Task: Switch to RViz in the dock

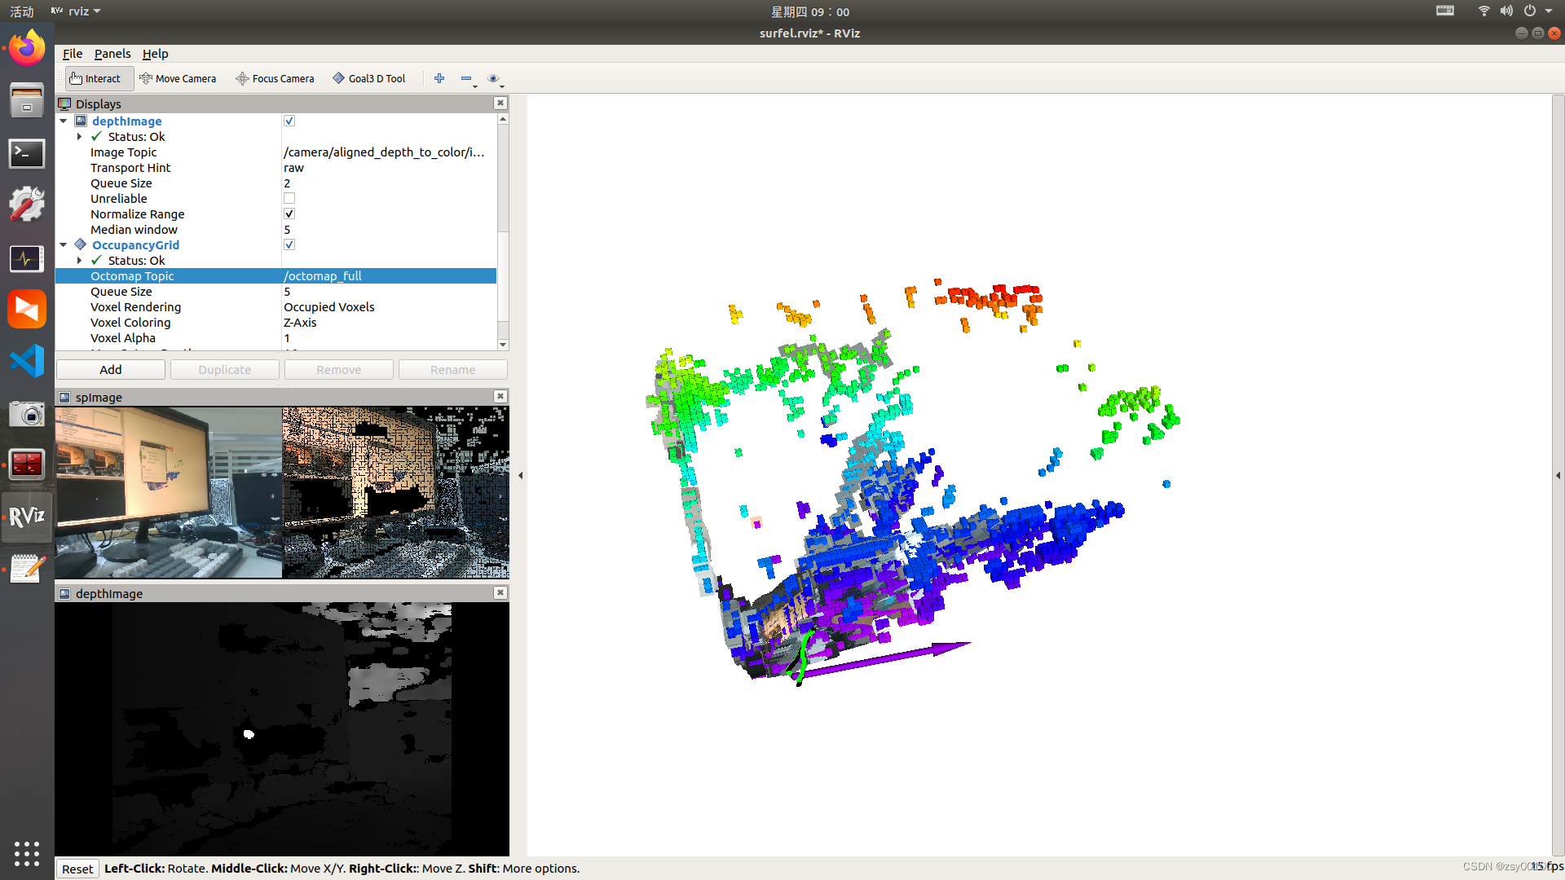Action: [27, 517]
